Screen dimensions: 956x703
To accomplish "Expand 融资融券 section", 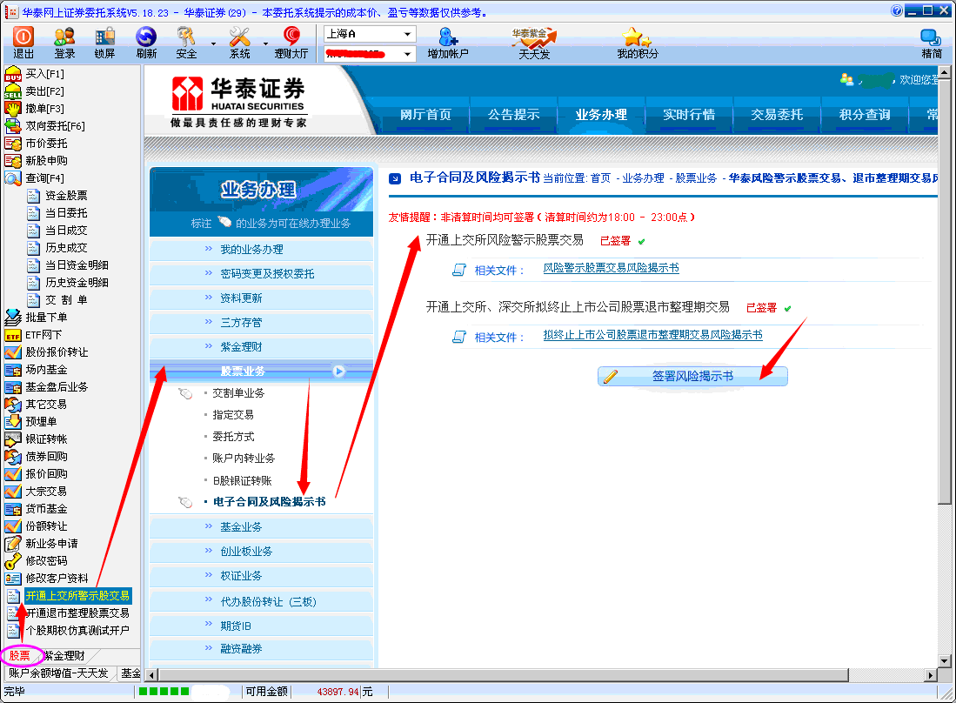I will point(261,649).
